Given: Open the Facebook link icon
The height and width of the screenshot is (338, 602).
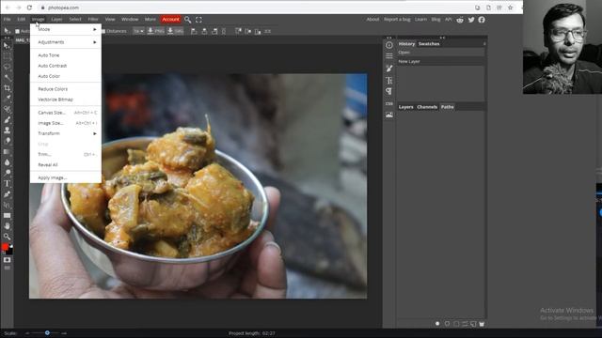Looking at the screenshot, I should 482,20.
